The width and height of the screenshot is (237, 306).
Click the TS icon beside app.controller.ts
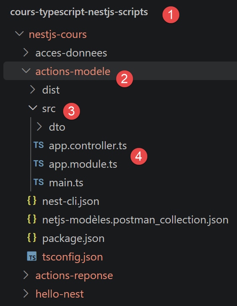pos(39,145)
